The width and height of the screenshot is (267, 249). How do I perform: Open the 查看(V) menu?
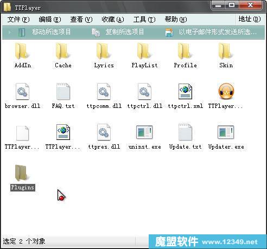[81, 20]
